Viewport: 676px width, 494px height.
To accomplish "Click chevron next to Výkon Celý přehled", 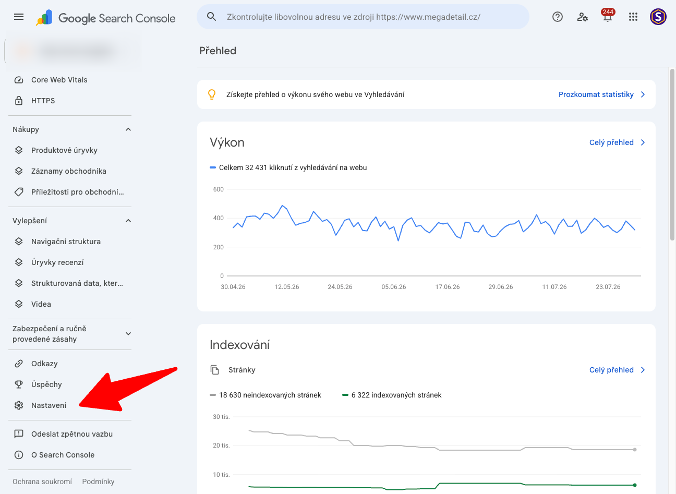I will [643, 142].
